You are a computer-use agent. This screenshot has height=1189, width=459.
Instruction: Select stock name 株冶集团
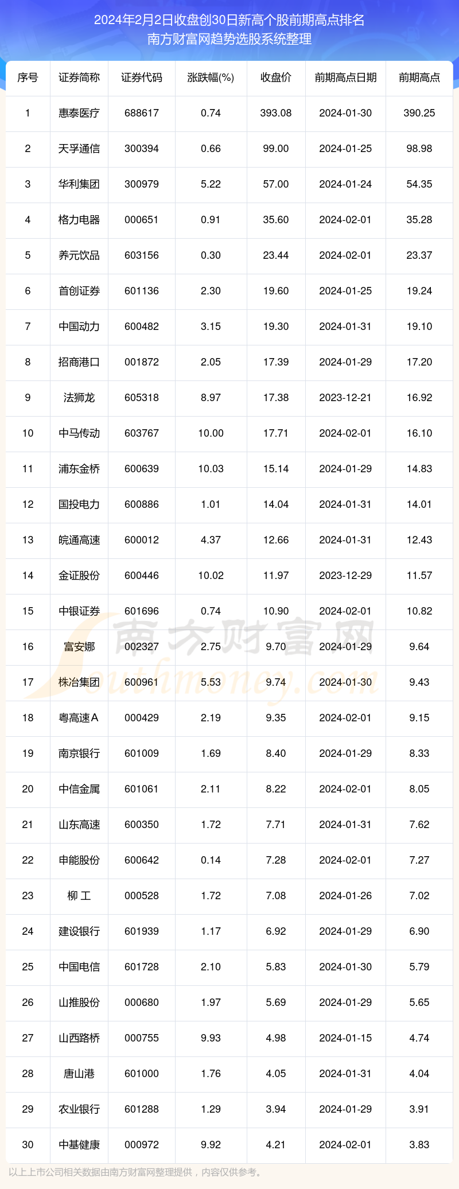[x=79, y=682]
